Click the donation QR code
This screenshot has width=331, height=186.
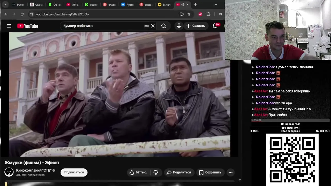tap(292, 159)
